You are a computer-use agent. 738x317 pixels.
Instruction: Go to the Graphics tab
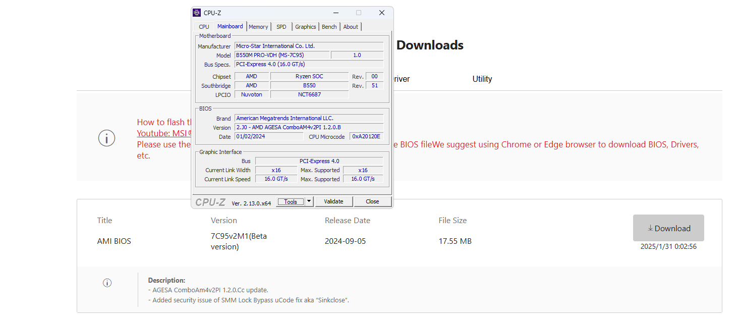pyautogui.click(x=306, y=27)
